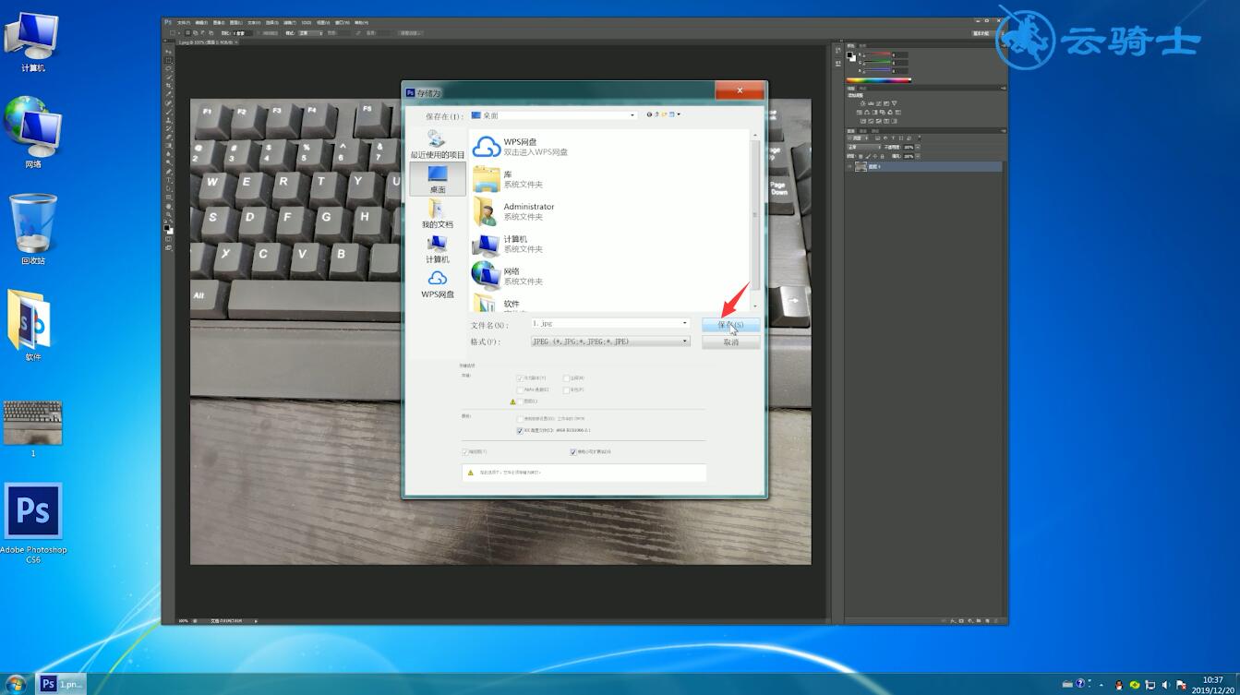This screenshot has height=695, width=1240.
Task: Add a Levels adjustment
Action: point(871,103)
